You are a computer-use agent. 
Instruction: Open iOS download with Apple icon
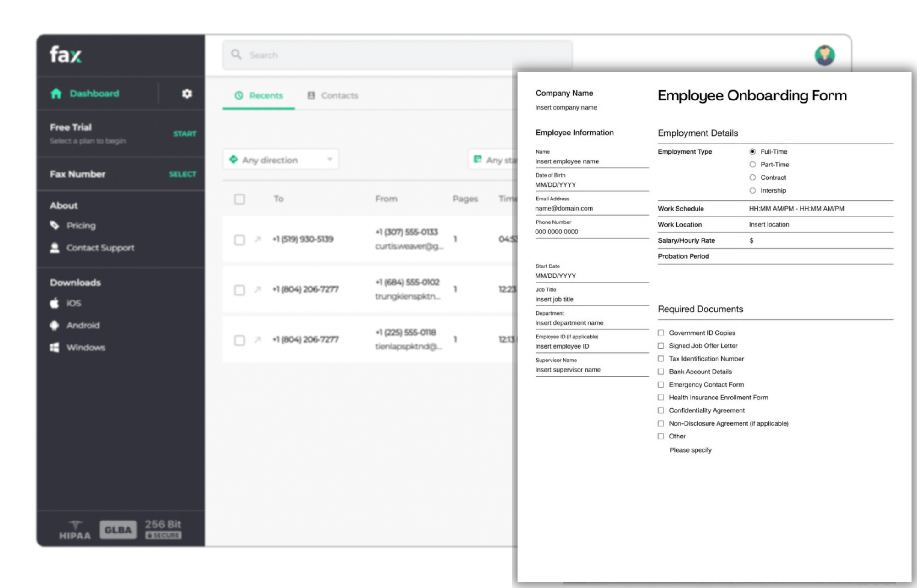[x=55, y=303]
